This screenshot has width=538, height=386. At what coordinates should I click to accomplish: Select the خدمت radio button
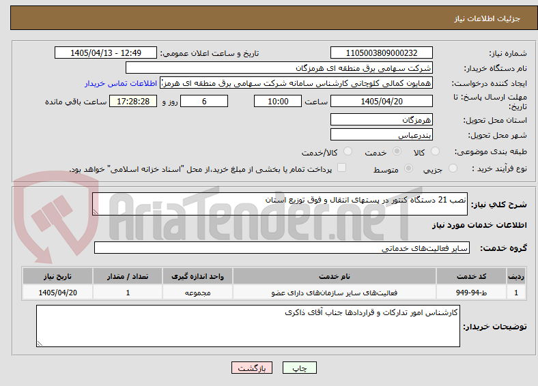[x=397, y=151]
